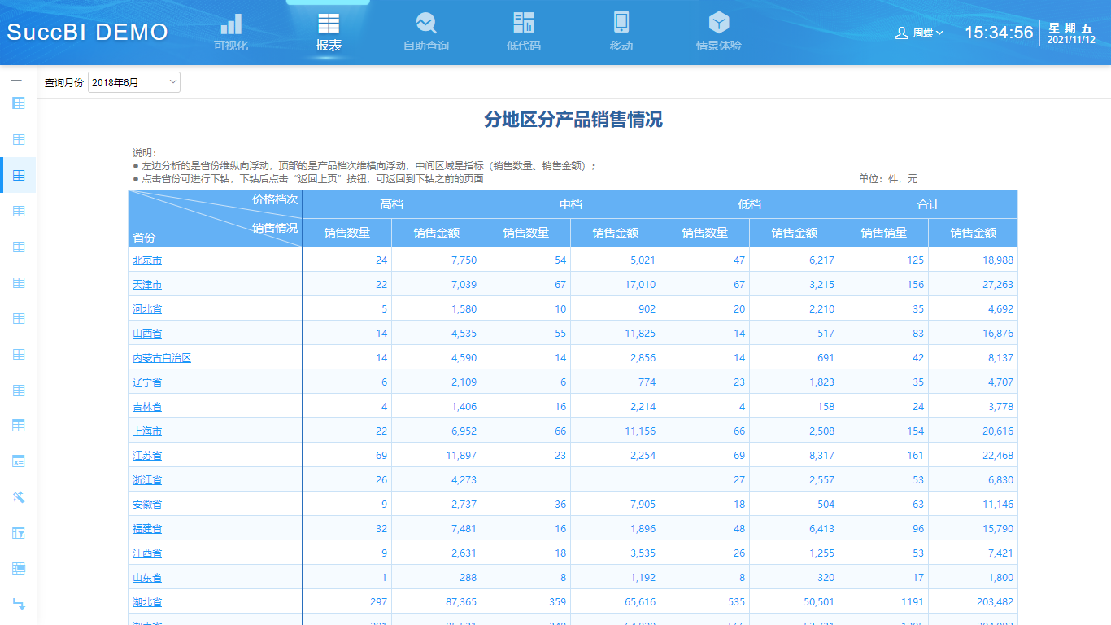Drill into 福建省

pos(147,529)
